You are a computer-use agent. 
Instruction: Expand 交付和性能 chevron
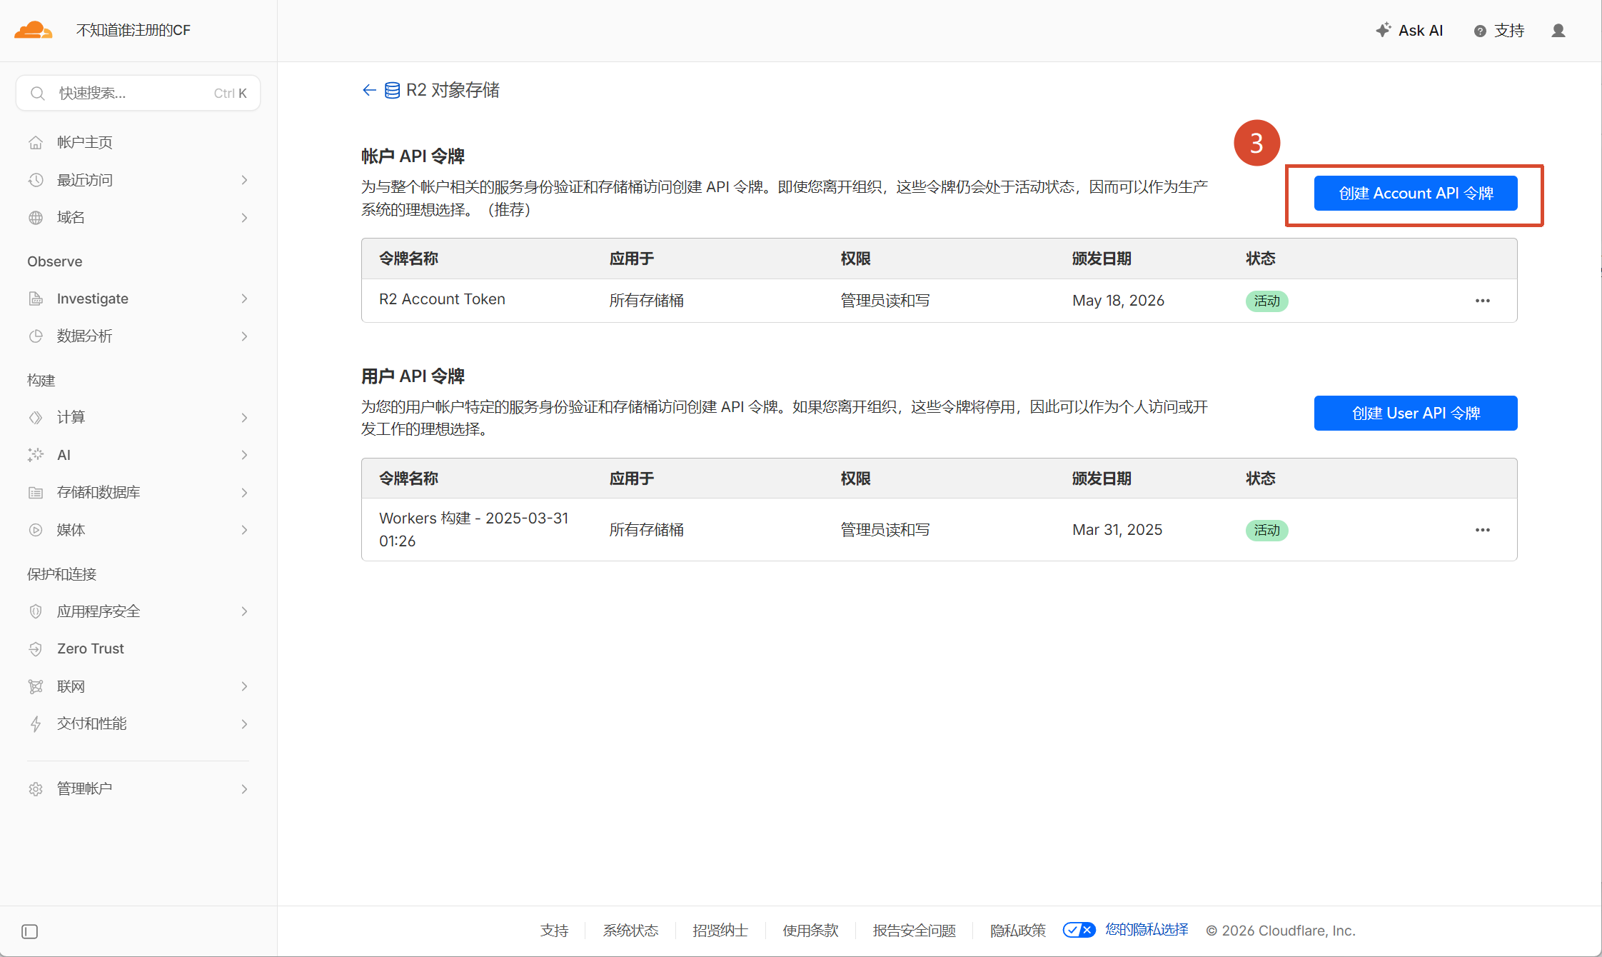[x=244, y=724]
